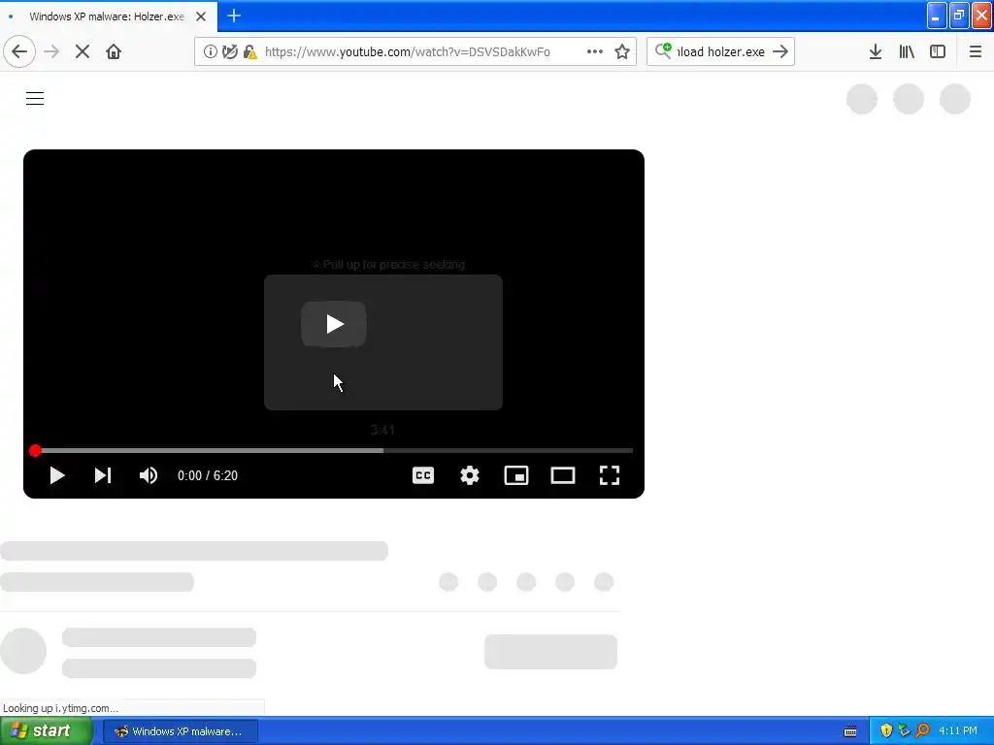Close the Holzer.exe tab
Image resolution: width=994 pixels, height=745 pixels.
[201, 16]
